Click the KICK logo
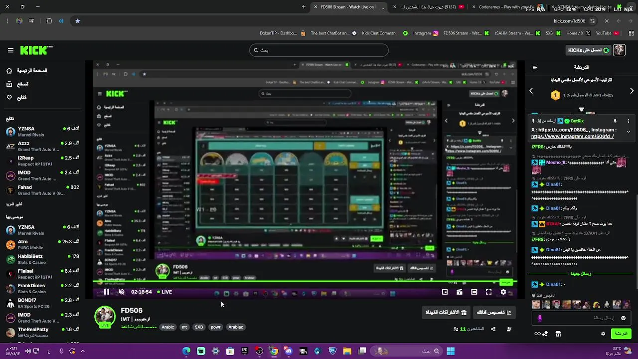 click(36, 50)
